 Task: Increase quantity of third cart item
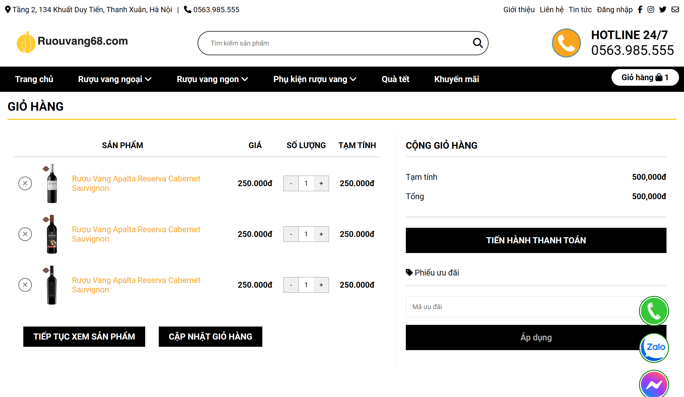point(321,285)
